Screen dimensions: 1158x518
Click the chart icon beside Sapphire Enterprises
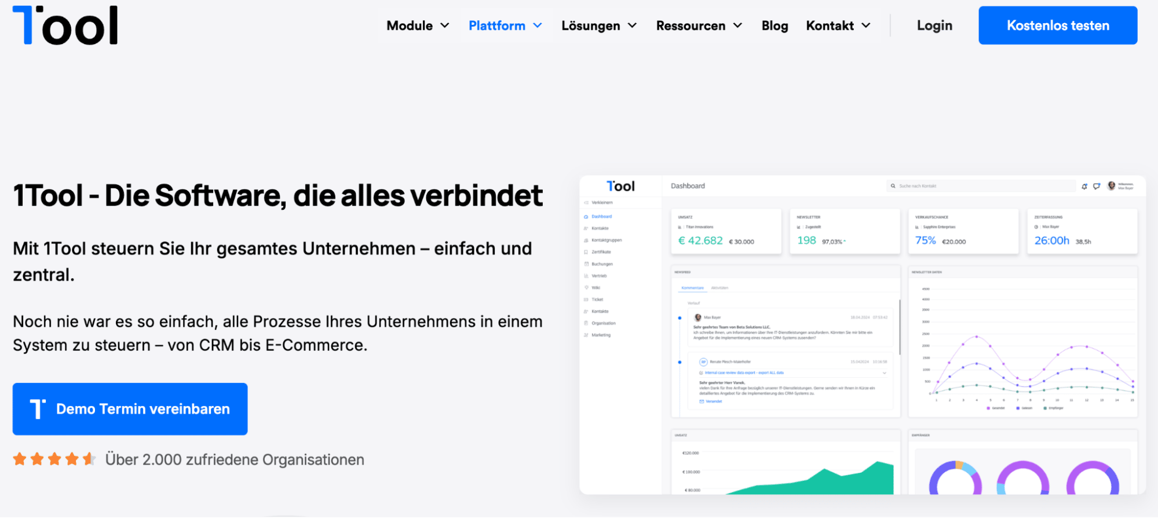coord(918,227)
